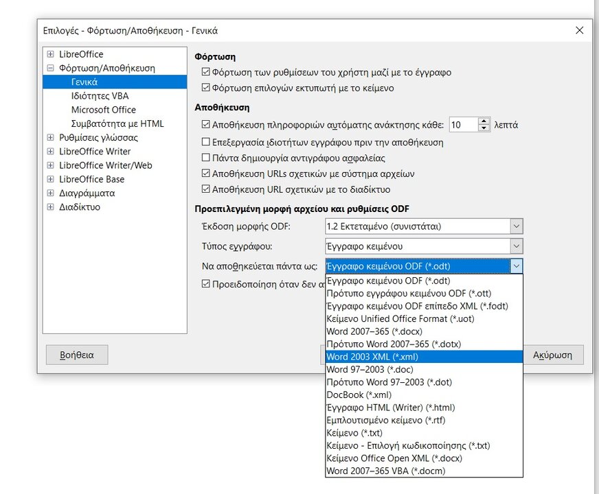Expand the Ρυθμίσεις γλώσσας node

point(50,137)
